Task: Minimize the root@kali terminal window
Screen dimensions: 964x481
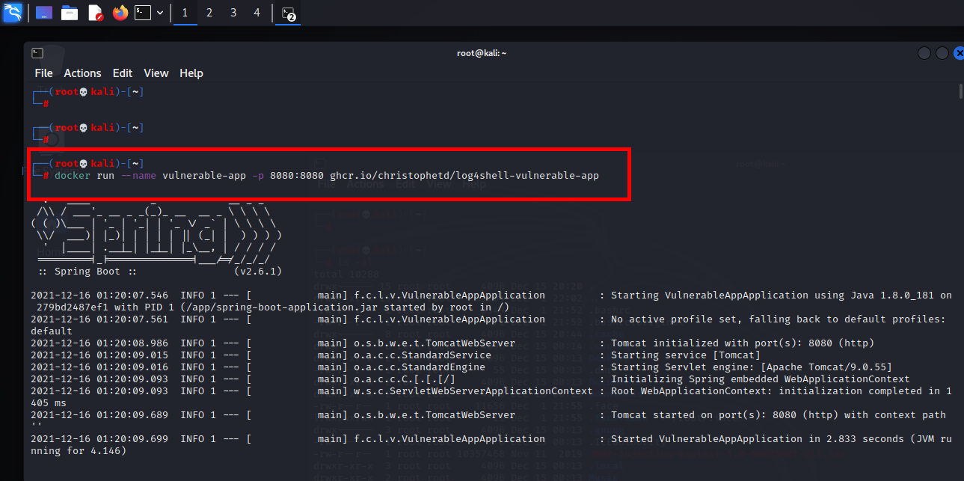Action: tap(924, 53)
